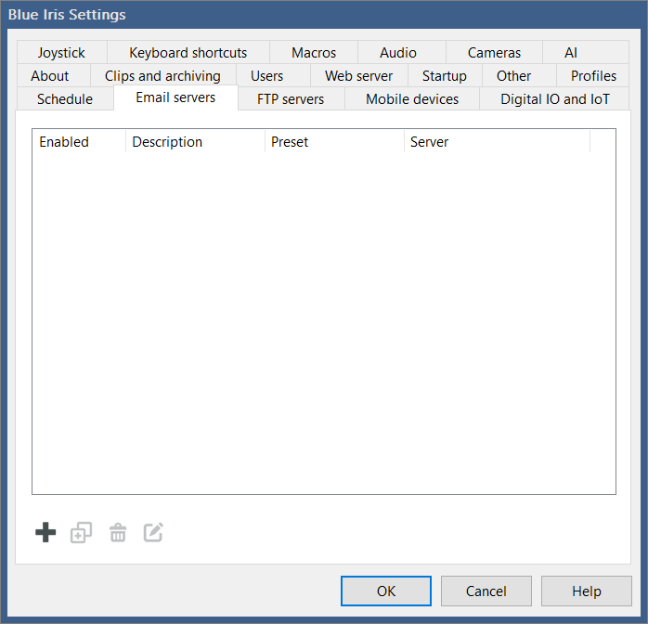Go to the Macros tab

coord(314,53)
